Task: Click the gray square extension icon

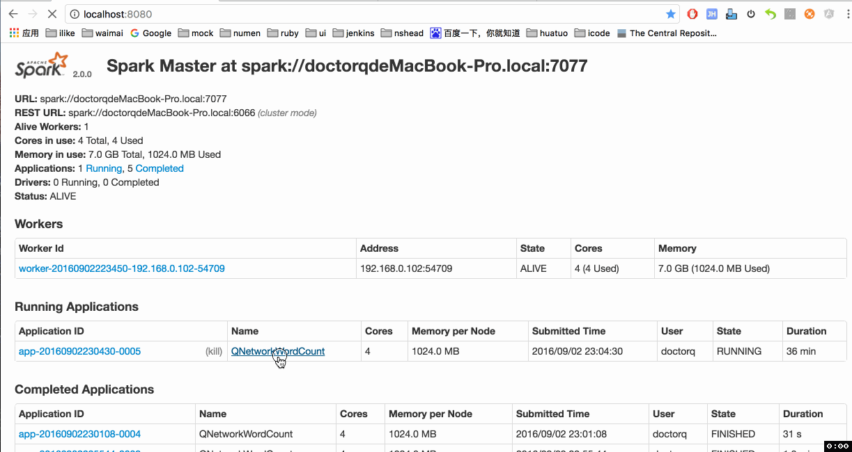Action: tap(790, 14)
